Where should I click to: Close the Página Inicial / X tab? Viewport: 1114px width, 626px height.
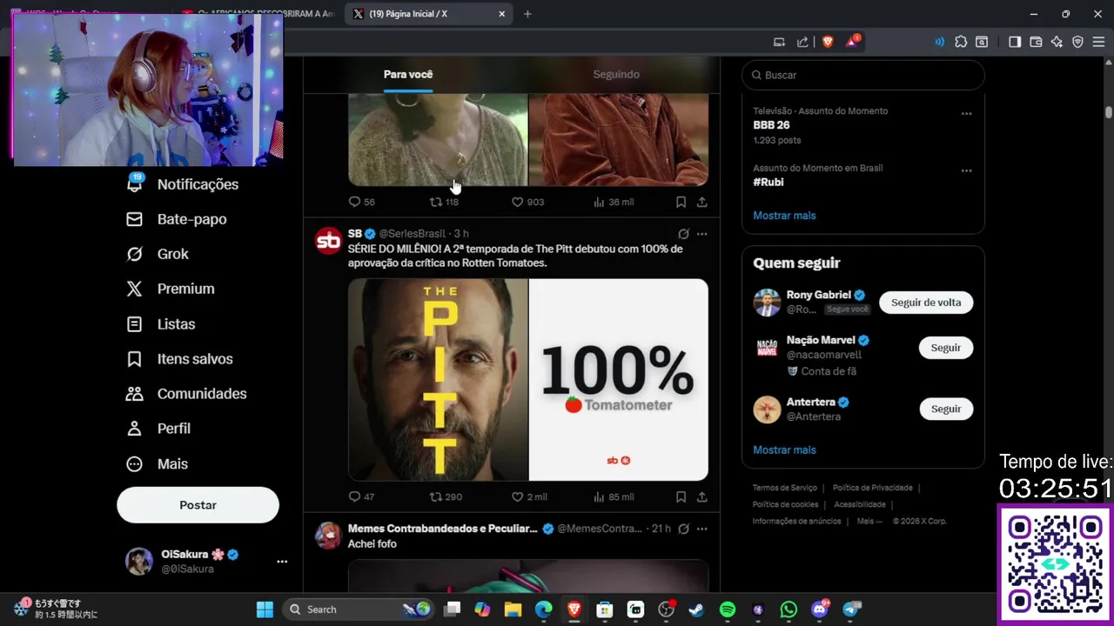(501, 14)
